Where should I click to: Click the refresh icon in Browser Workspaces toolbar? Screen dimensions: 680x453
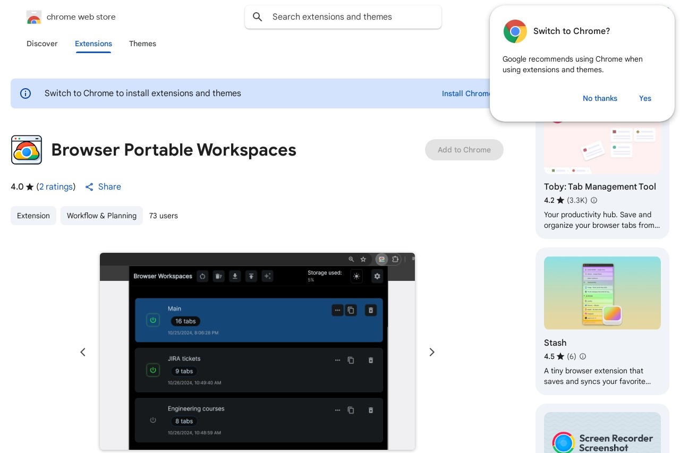coord(202,276)
